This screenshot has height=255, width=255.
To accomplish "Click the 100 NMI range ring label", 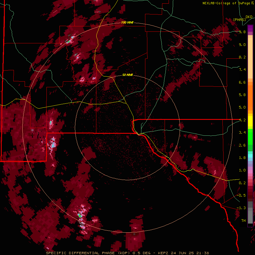I will pyautogui.click(x=127, y=22).
